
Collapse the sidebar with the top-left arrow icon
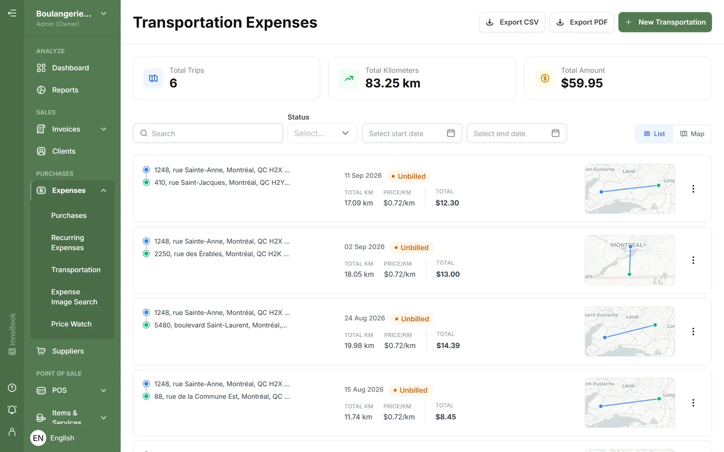[x=12, y=13]
